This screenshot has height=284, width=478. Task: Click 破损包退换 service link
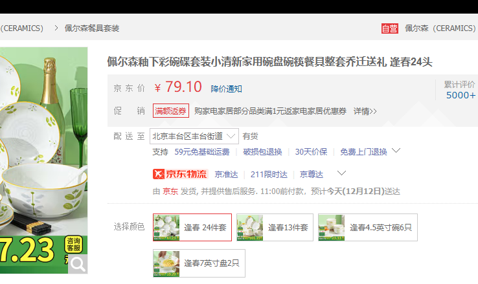pos(262,151)
